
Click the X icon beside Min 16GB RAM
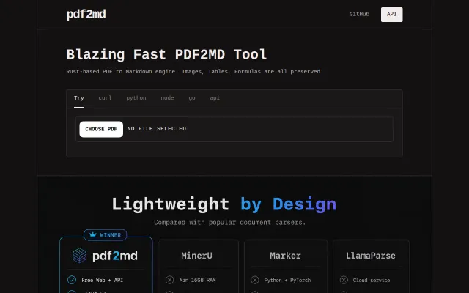[x=169, y=280]
